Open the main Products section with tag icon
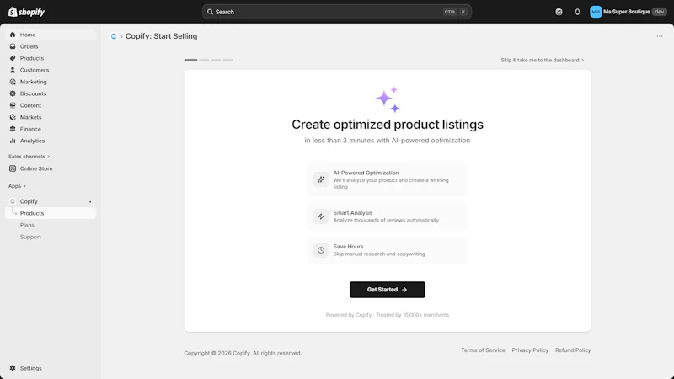 [51, 58]
